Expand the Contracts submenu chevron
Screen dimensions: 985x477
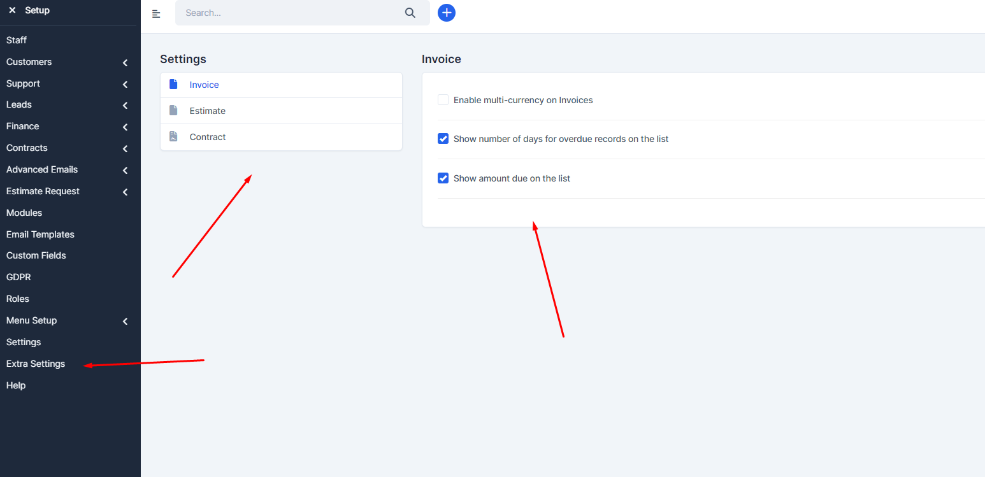(125, 148)
